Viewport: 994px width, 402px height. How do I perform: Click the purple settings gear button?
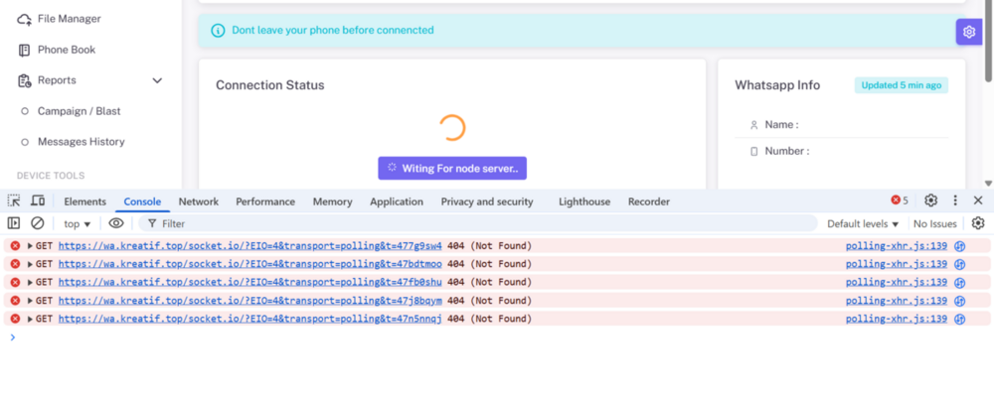968,32
